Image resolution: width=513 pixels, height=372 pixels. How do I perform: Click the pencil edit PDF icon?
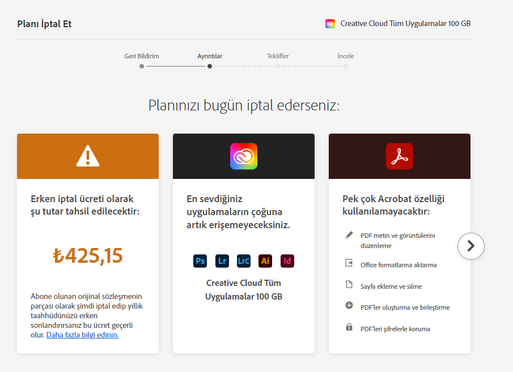tap(349, 235)
